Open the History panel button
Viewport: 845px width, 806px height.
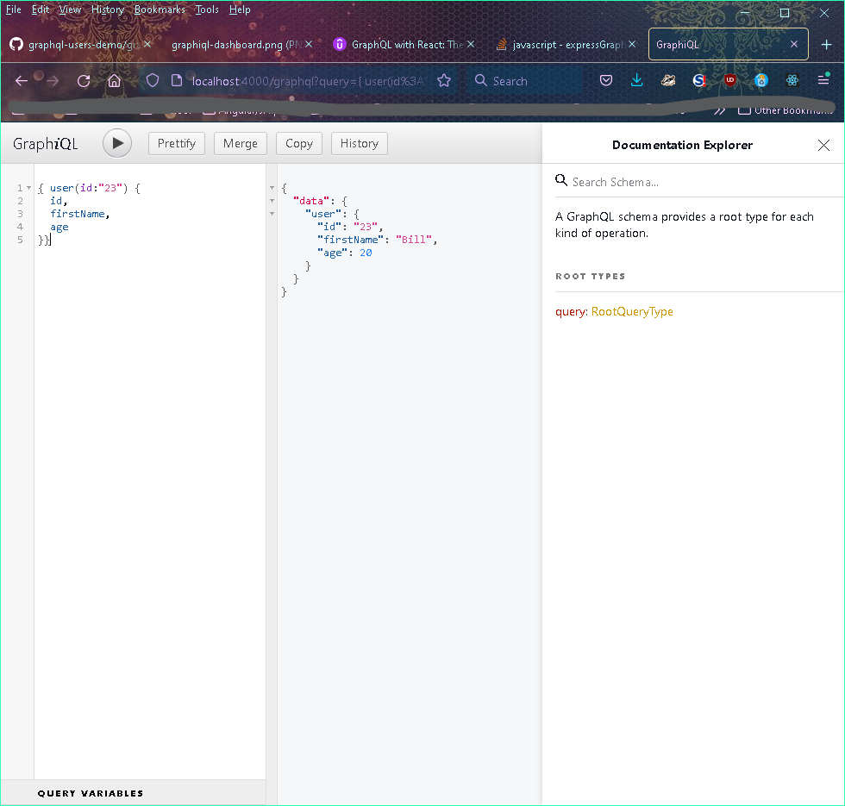[x=360, y=143]
